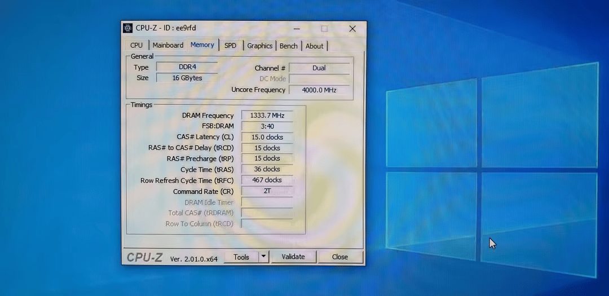Select the Uncore Frequency value 4000.0 MHz
The height and width of the screenshot is (296, 609).
[x=319, y=90]
